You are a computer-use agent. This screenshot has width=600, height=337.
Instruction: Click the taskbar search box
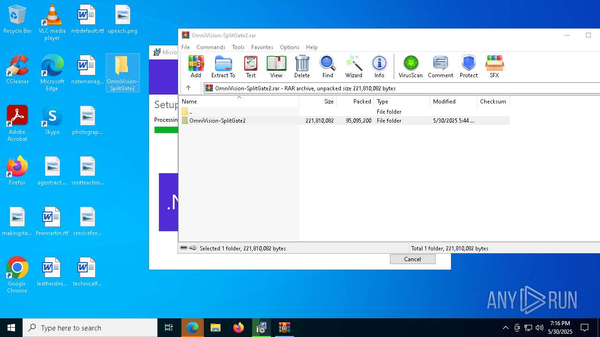tap(90, 328)
